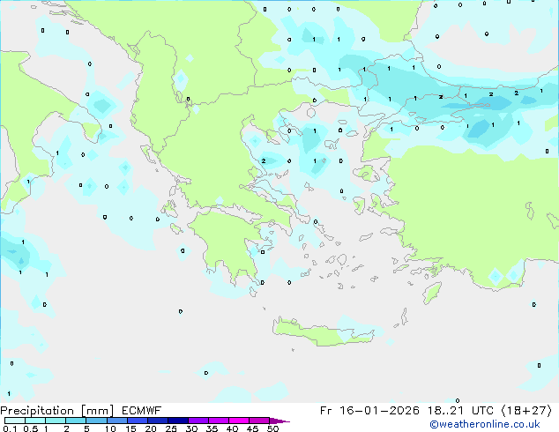Click the '0.1' legend scale label
Viewport: 559px width, 432px height.
(x=10, y=428)
